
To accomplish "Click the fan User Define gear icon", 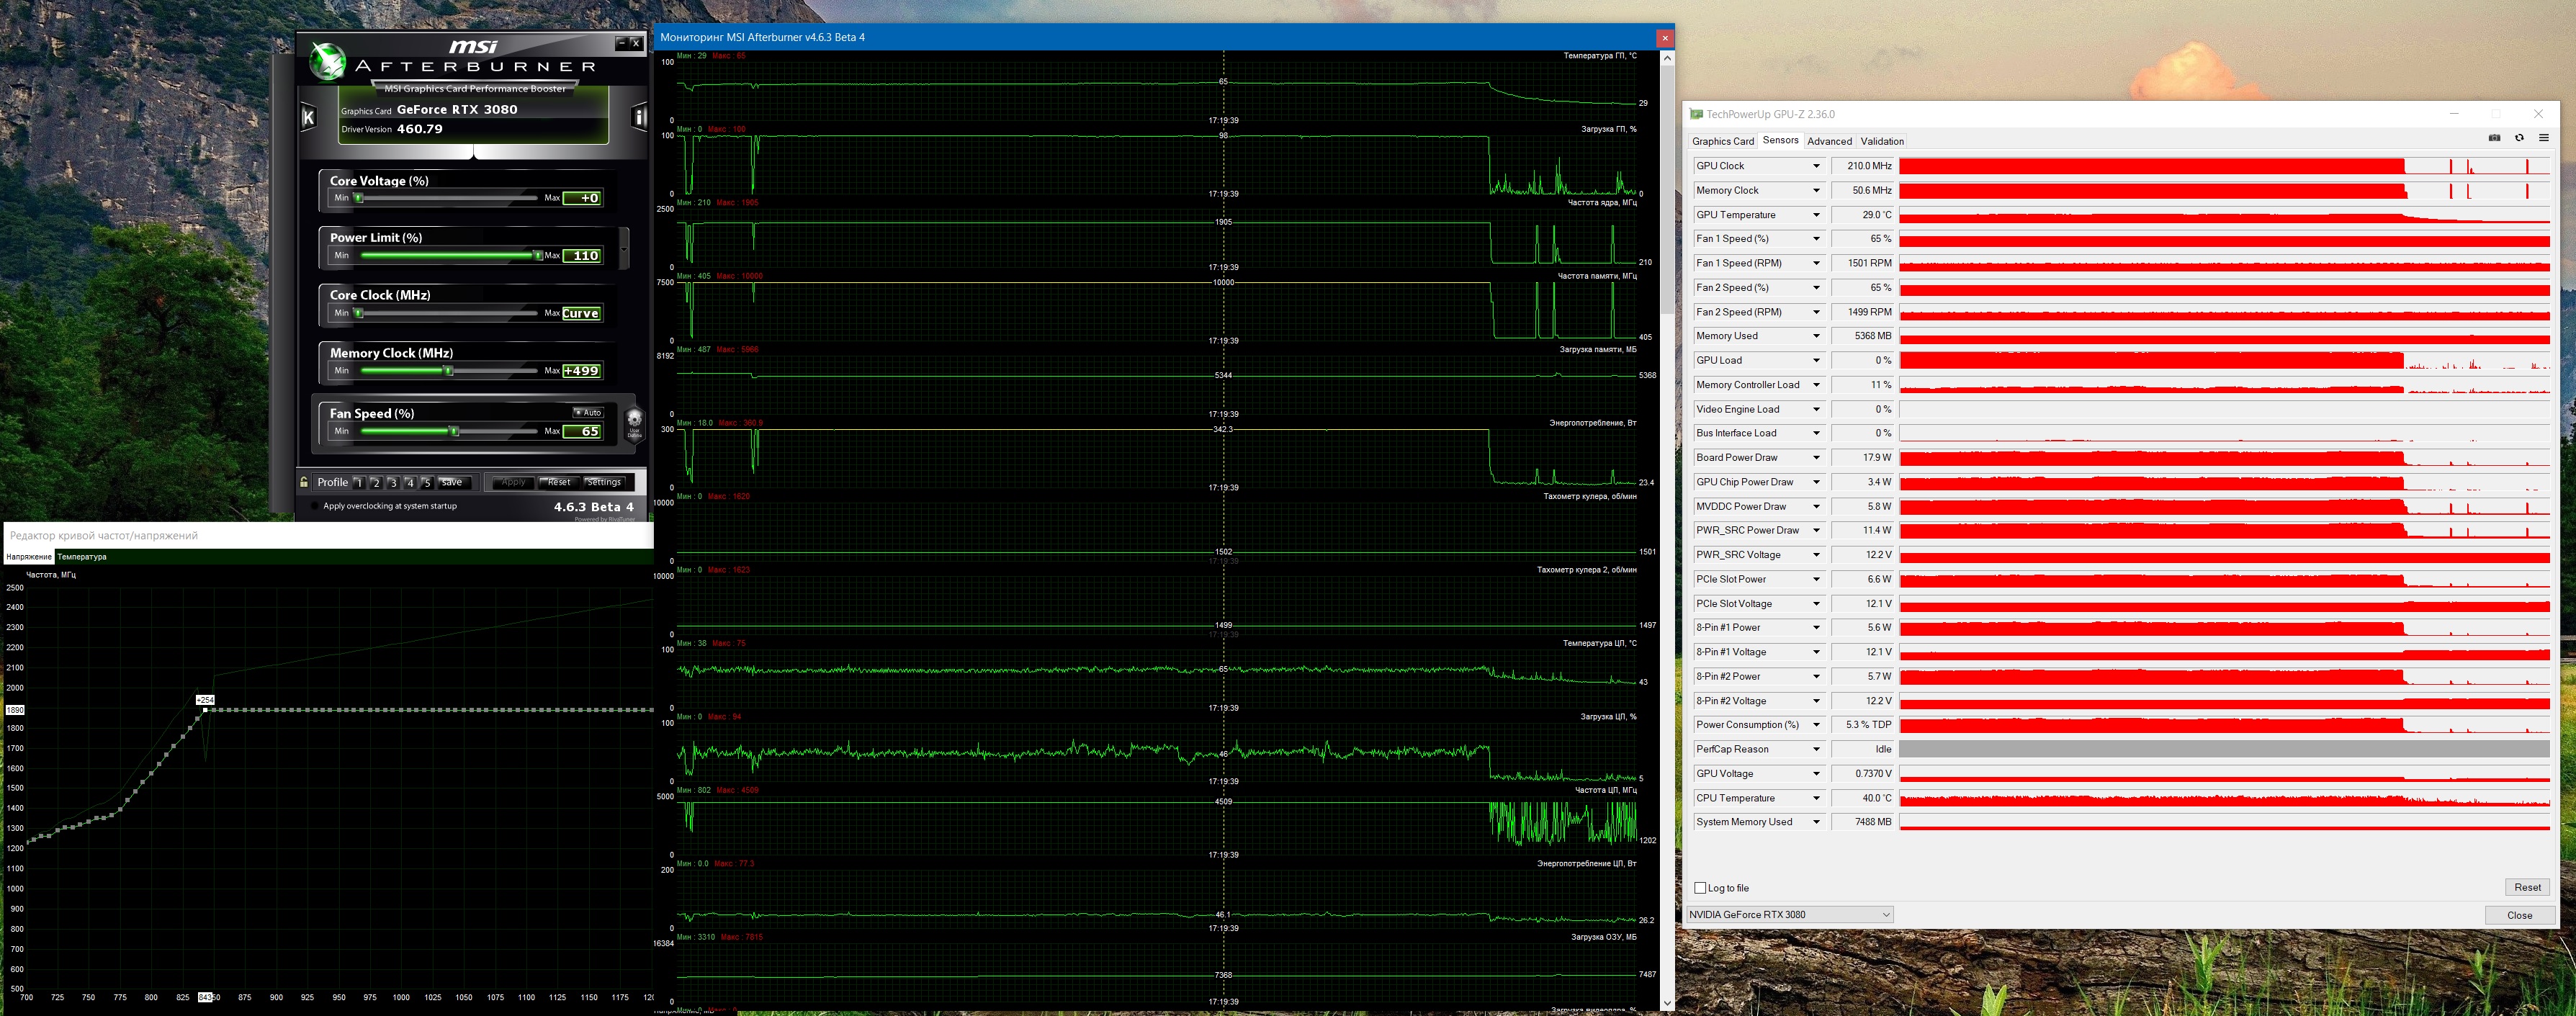I will click(634, 422).
